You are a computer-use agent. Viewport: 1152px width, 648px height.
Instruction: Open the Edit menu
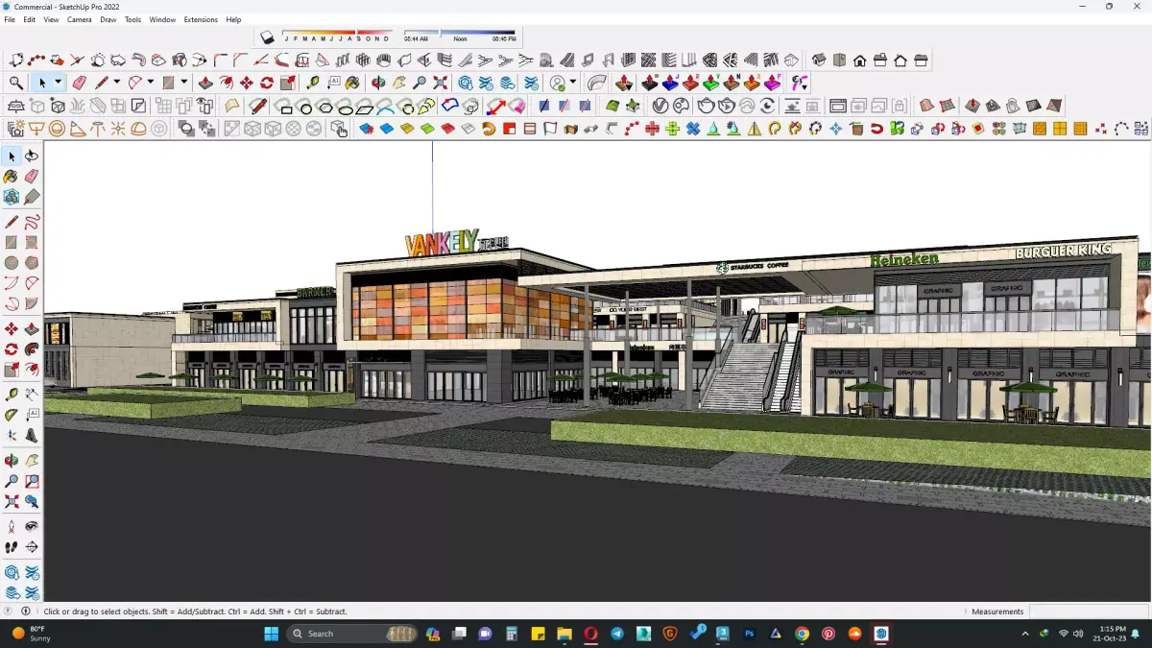click(30, 19)
